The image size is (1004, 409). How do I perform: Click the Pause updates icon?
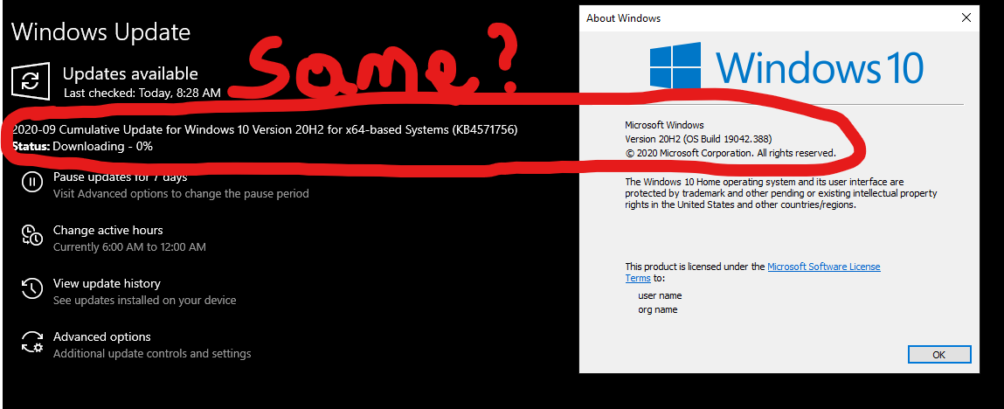[x=31, y=183]
